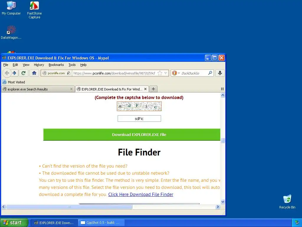The image size is (302, 227).
Task: Open the View menu
Action: [26, 65]
